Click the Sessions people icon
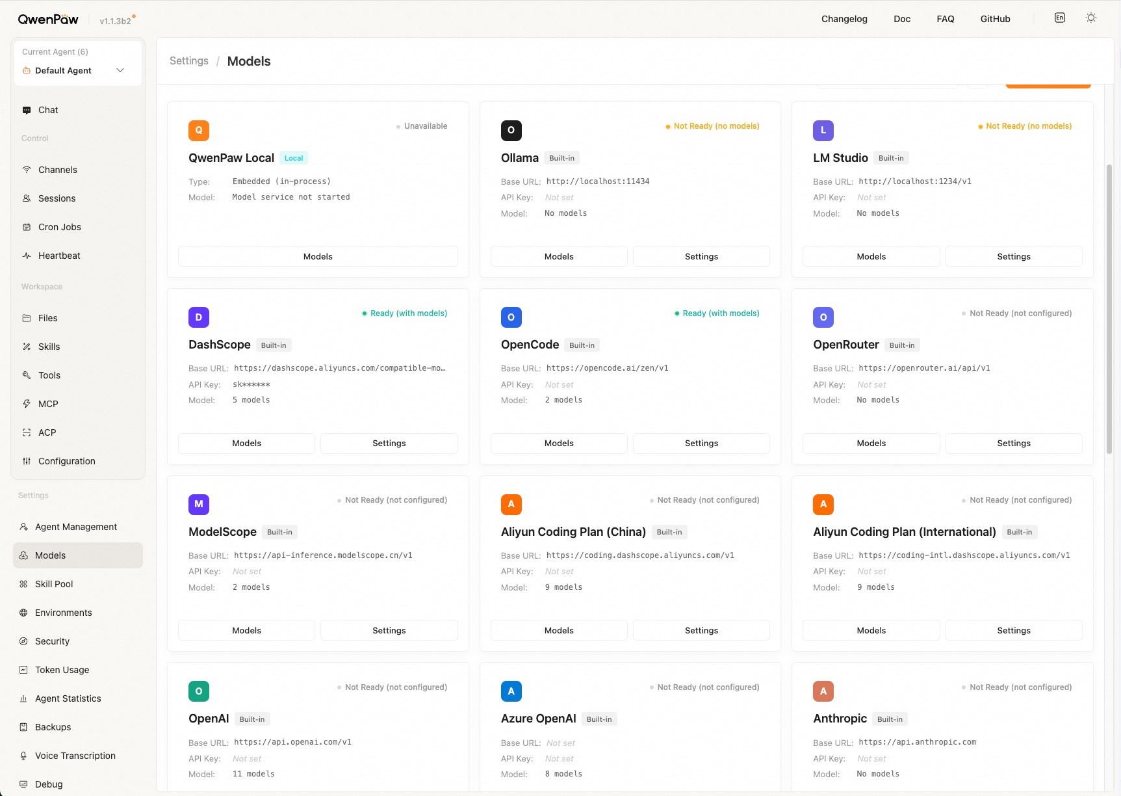Image resolution: width=1121 pixels, height=796 pixels. coord(27,198)
